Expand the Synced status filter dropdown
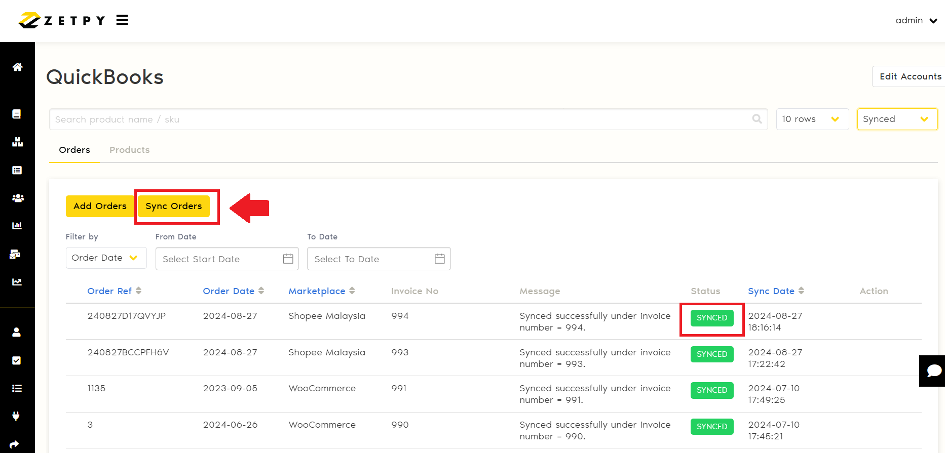The image size is (945, 453). pyautogui.click(x=896, y=119)
